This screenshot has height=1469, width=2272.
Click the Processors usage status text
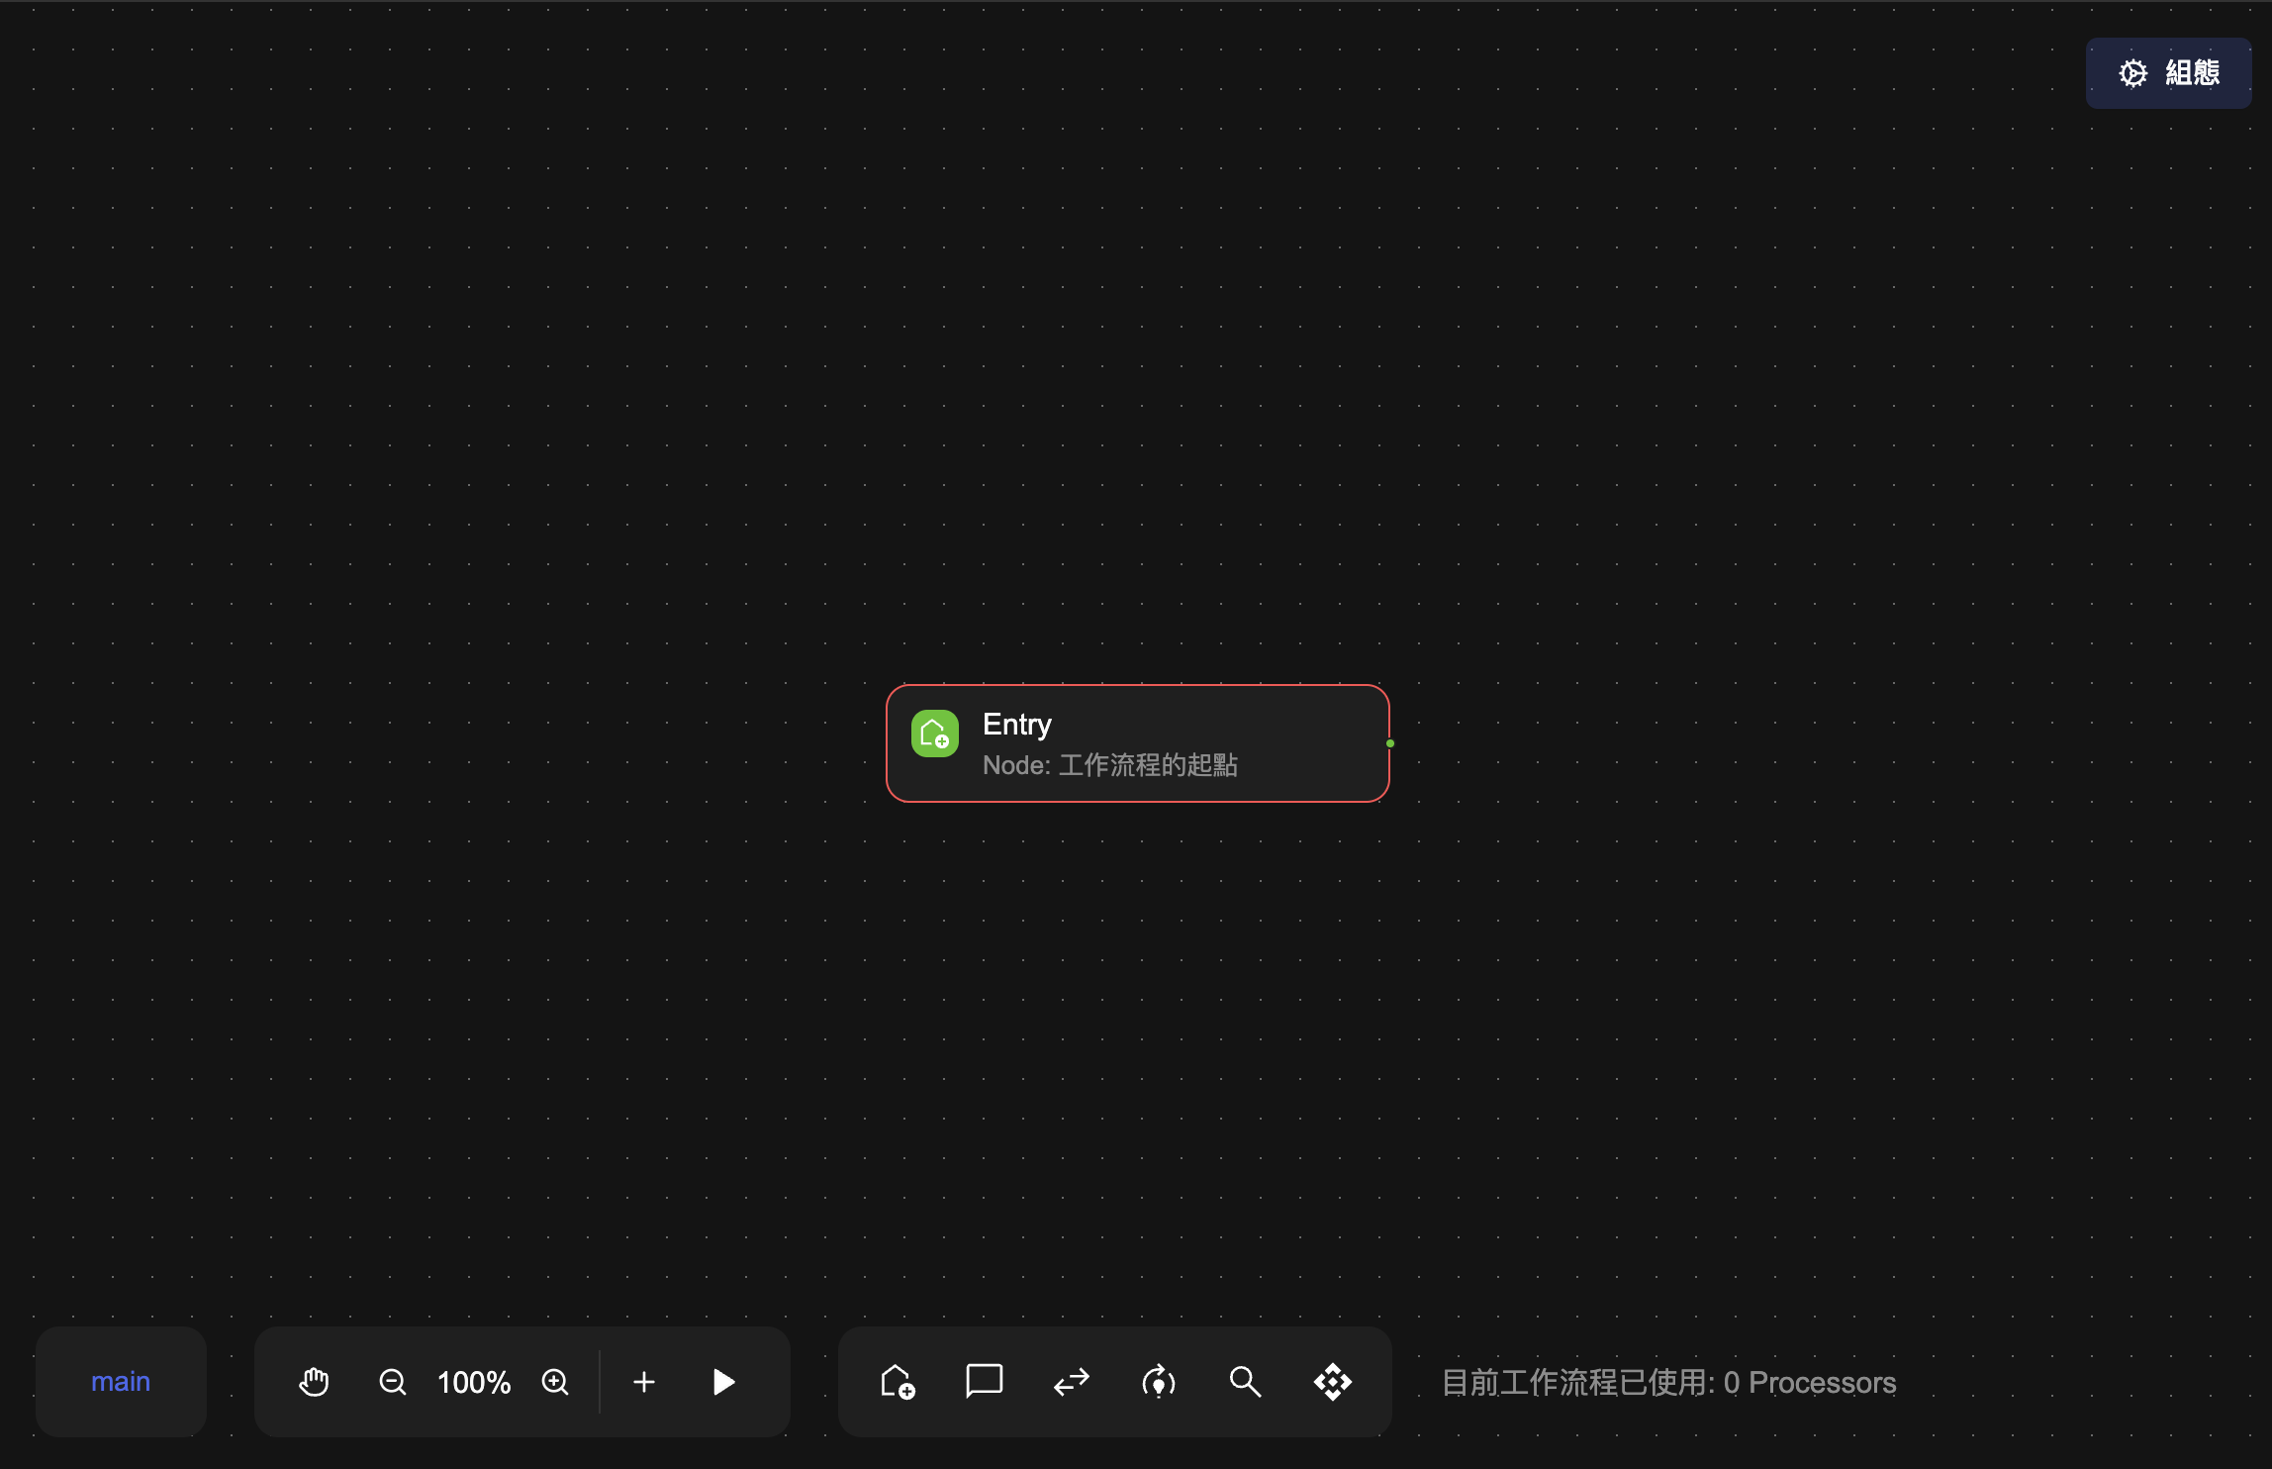click(x=1668, y=1382)
